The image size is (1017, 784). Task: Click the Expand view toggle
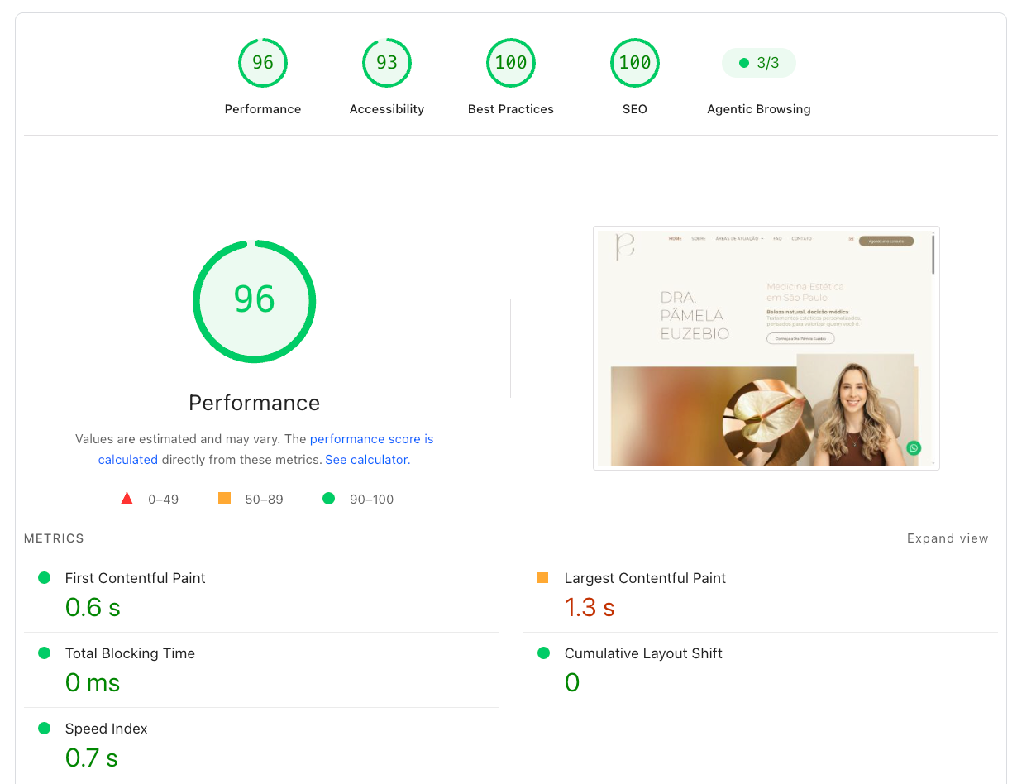click(x=948, y=538)
